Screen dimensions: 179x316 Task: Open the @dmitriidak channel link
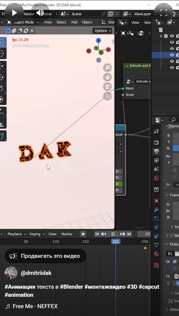[x=36, y=273]
